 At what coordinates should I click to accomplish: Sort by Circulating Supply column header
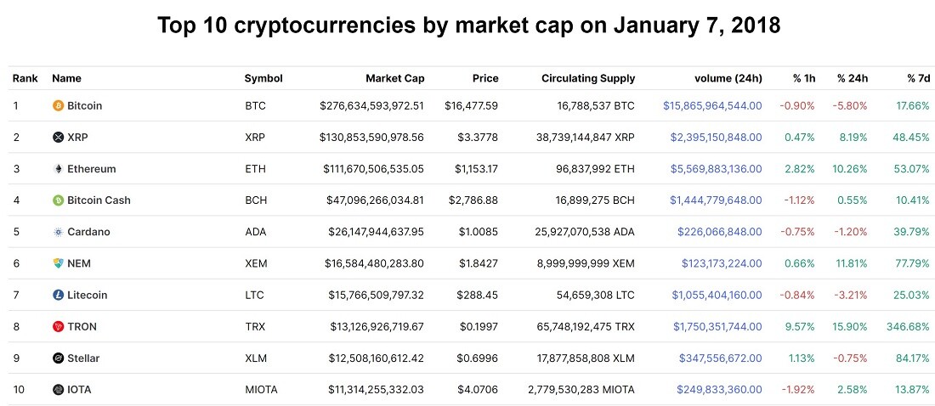click(x=588, y=78)
